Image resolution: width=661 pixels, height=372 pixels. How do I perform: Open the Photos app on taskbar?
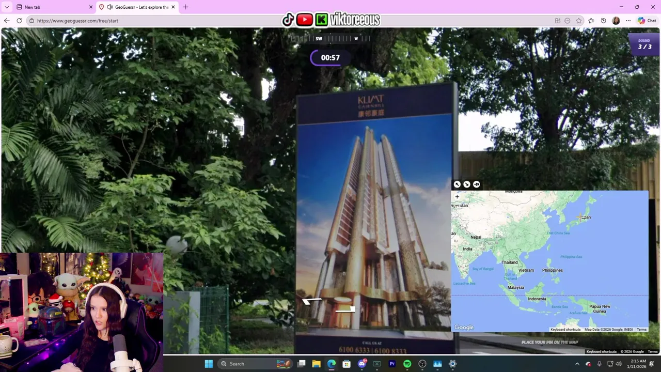(437, 364)
